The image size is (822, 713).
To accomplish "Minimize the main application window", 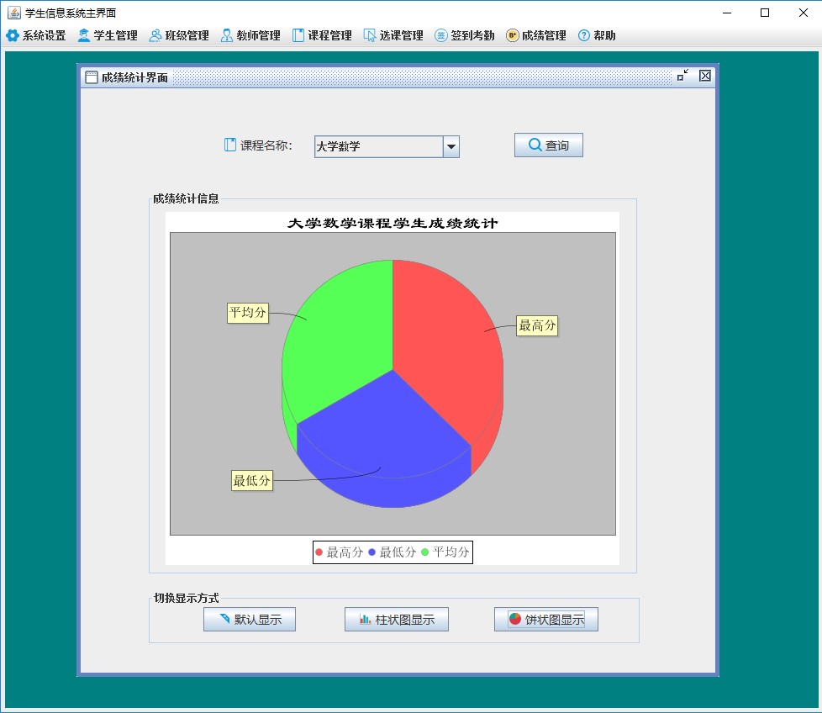I will [727, 13].
